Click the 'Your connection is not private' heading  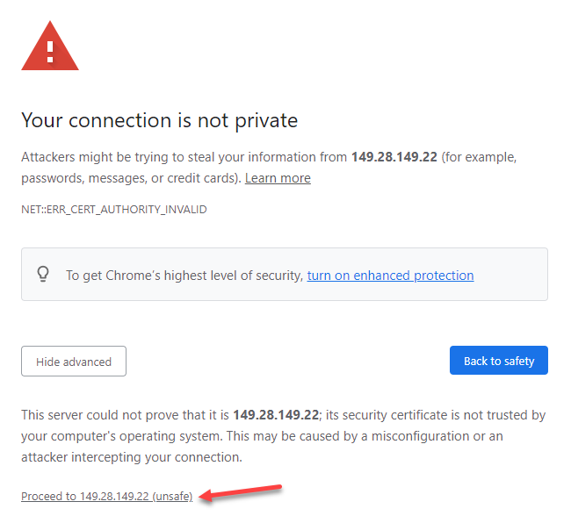click(159, 119)
